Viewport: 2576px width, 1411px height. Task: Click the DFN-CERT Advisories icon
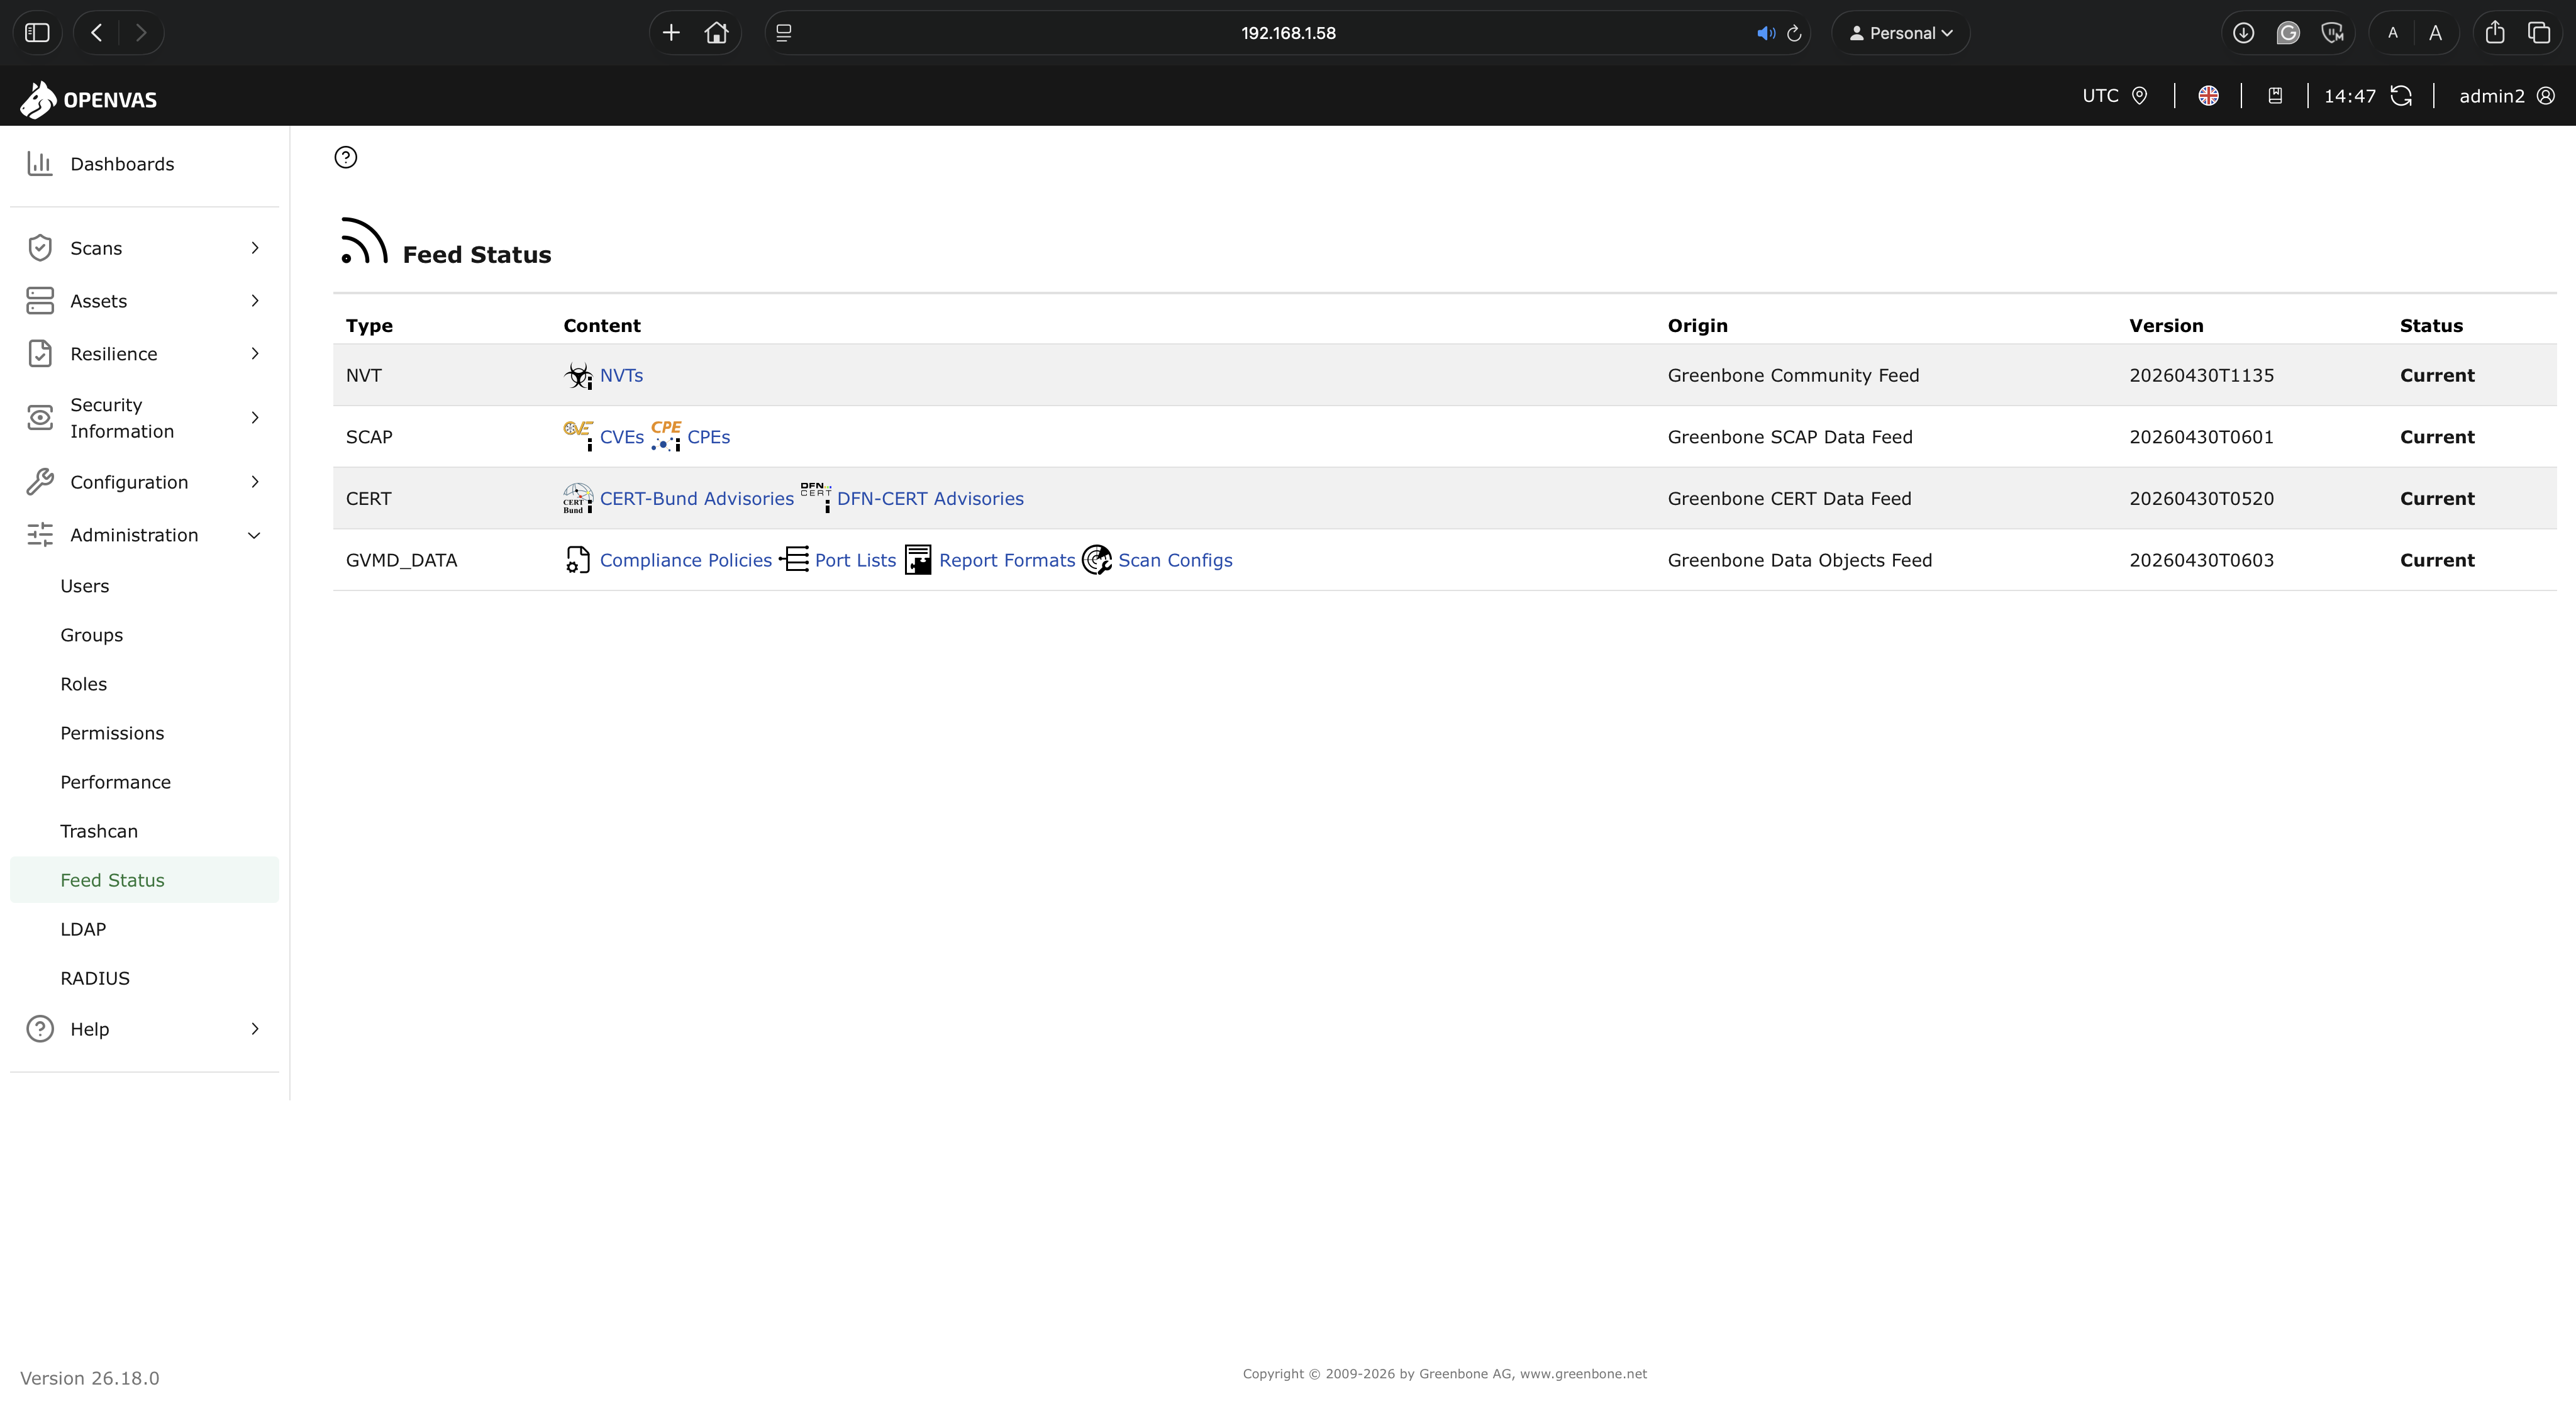pos(816,498)
